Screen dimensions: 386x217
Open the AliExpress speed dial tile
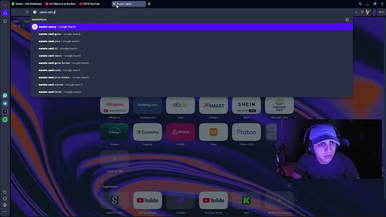pos(115,105)
